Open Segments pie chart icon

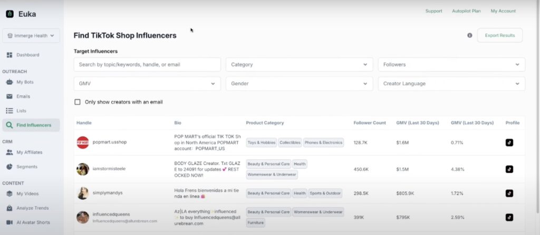coord(9,167)
